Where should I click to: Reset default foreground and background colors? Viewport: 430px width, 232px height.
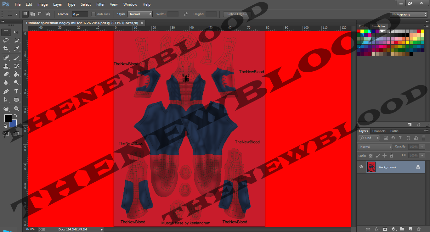[x=5, y=126]
